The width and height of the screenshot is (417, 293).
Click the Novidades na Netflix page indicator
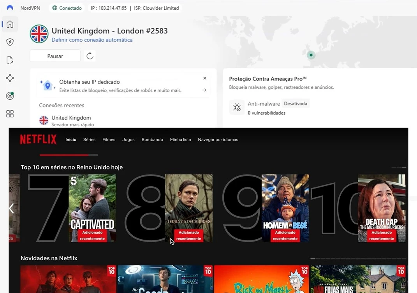coord(358,259)
